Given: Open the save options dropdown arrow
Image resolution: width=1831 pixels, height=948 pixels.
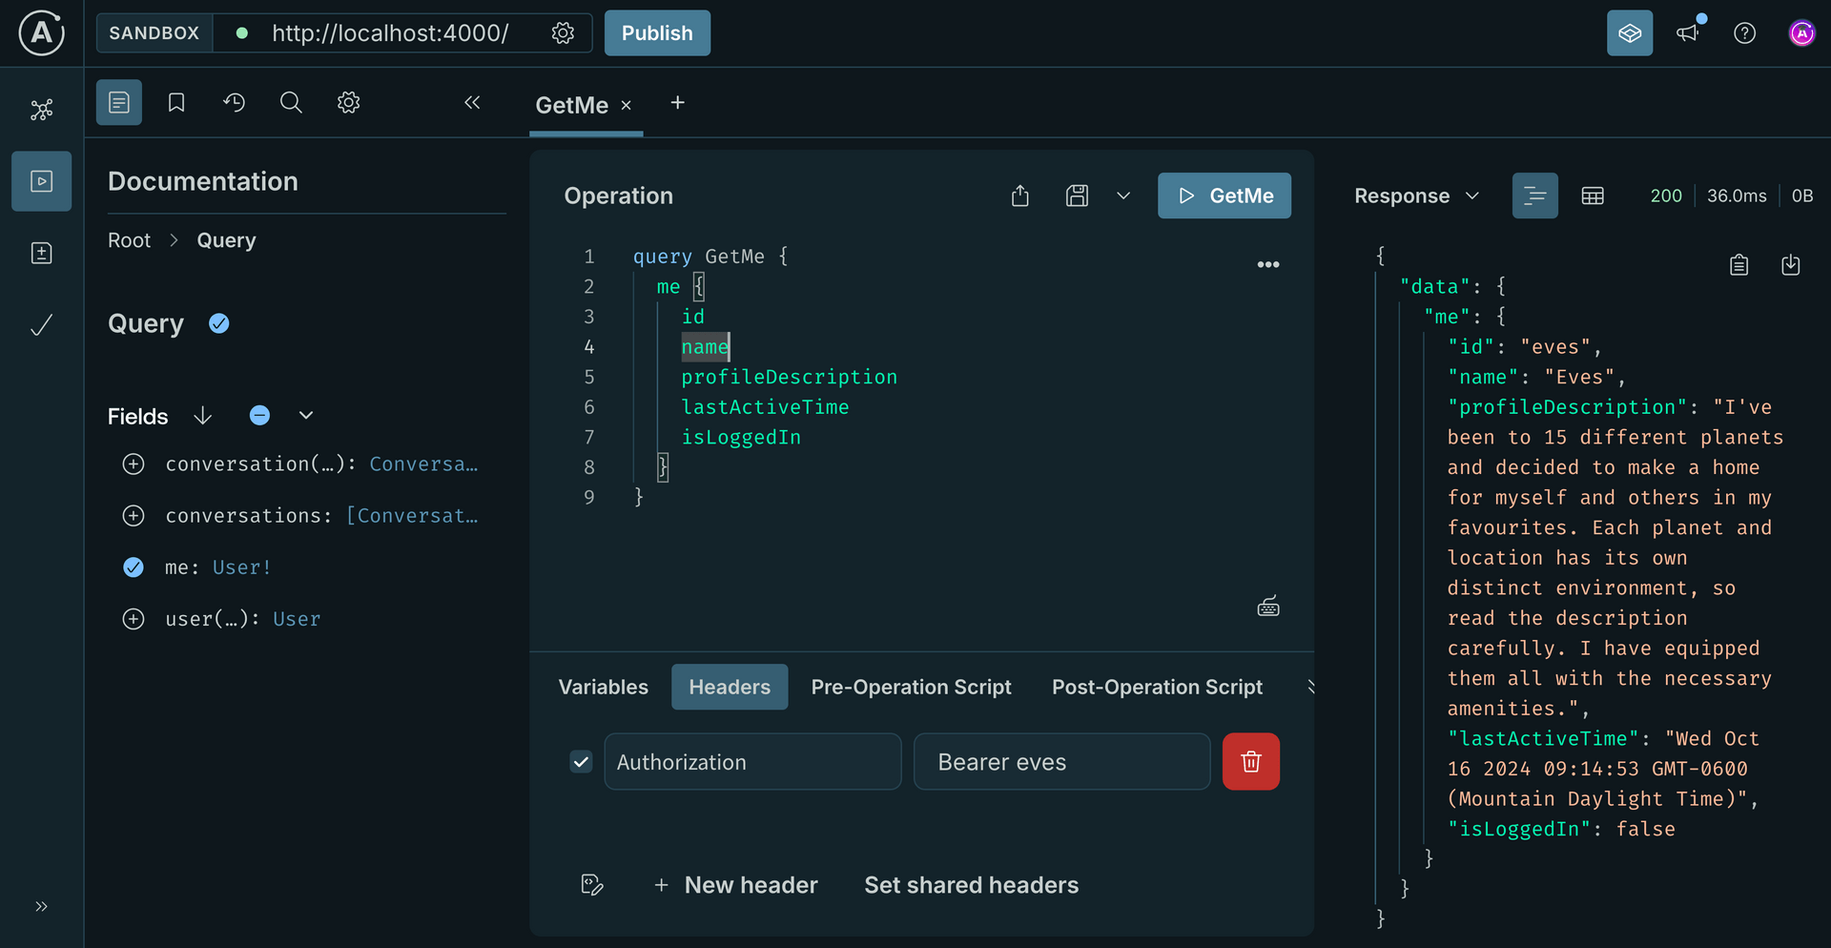Looking at the screenshot, I should [x=1123, y=196].
